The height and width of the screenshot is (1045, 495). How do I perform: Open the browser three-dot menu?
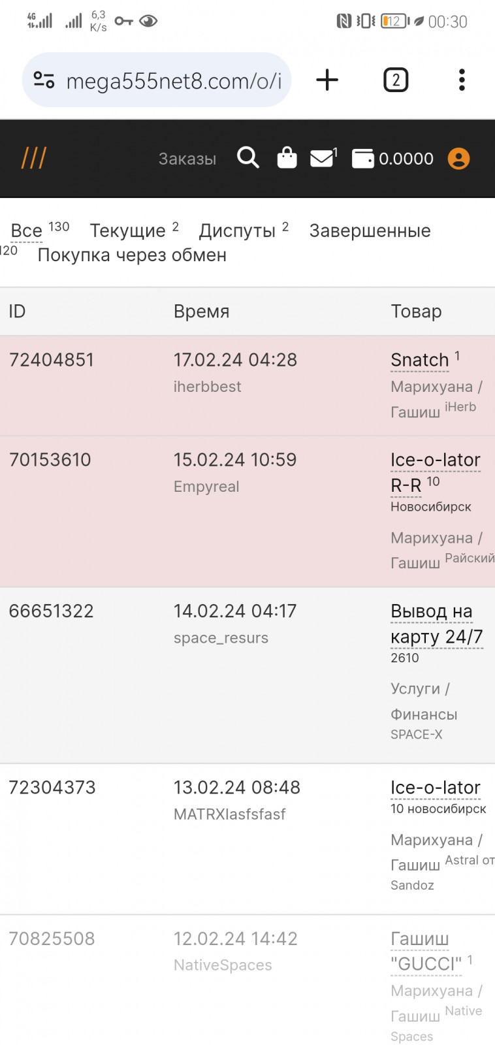(462, 80)
